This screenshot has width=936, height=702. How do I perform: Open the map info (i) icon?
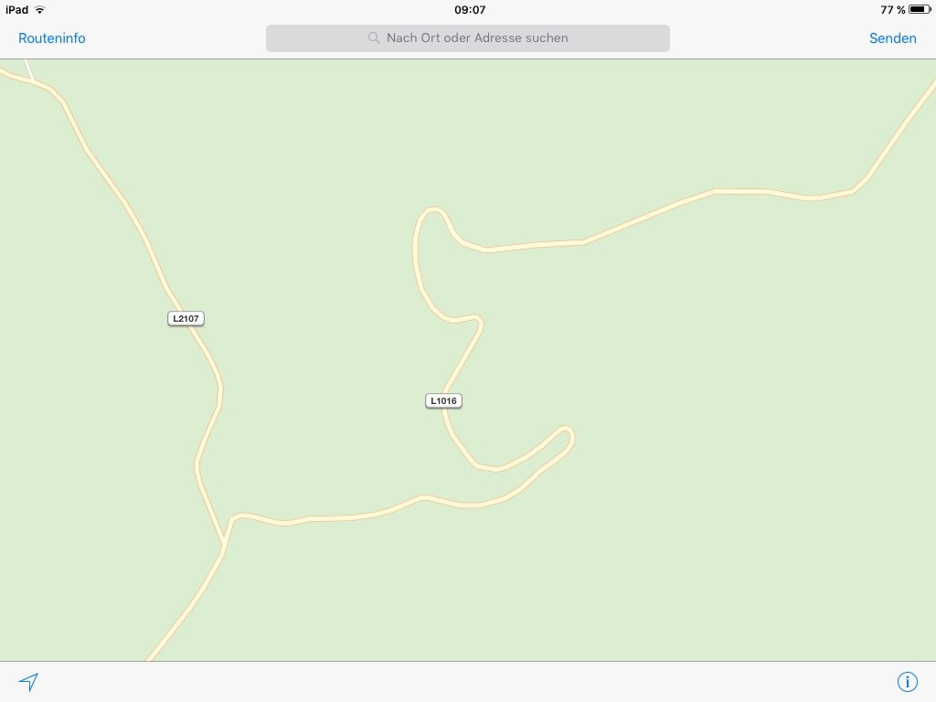click(907, 681)
